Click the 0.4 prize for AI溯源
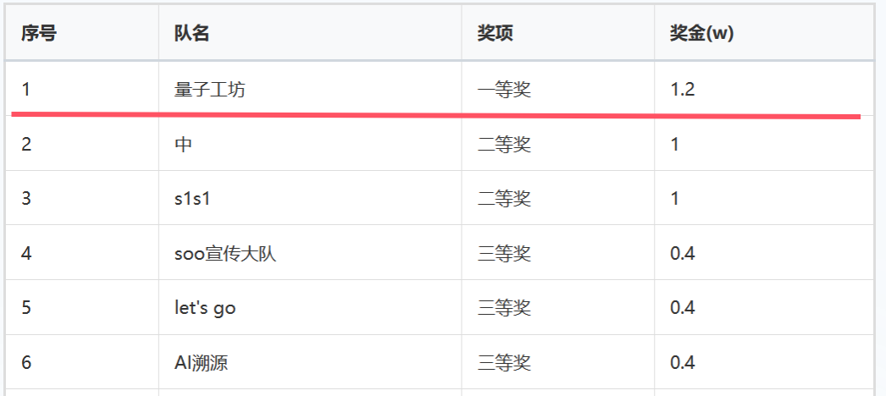The height and width of the screenshot is (396, 886). [682, 363]
